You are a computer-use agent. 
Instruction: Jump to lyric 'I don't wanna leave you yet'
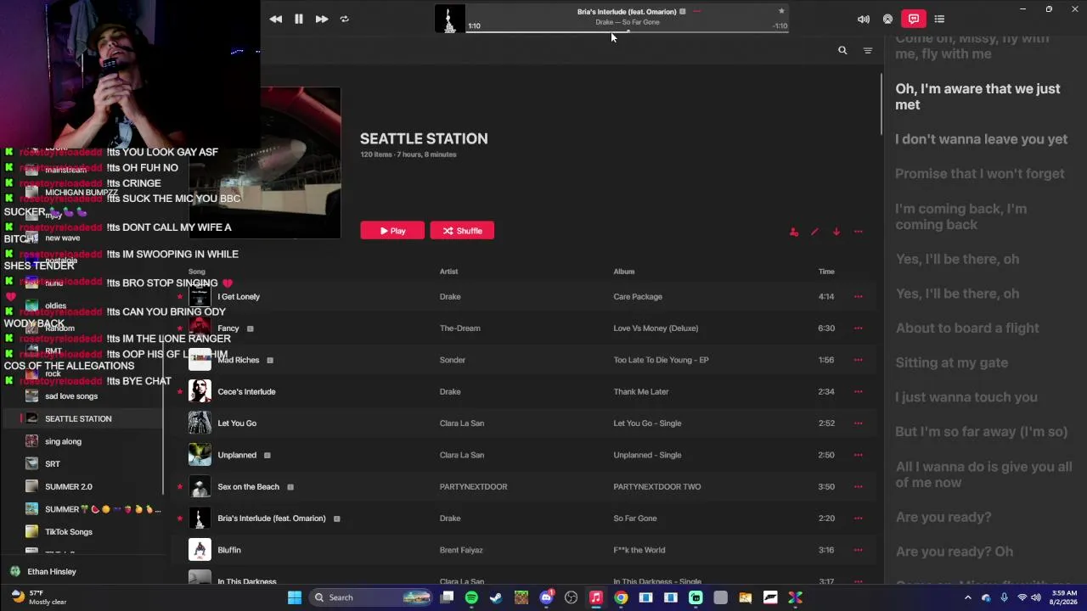pyautogui.click(x=981, y=139)
